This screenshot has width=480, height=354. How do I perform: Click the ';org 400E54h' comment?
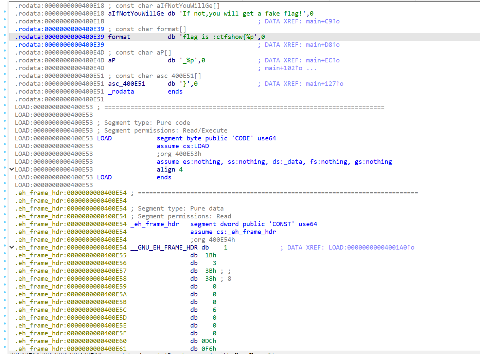[213, 240]
